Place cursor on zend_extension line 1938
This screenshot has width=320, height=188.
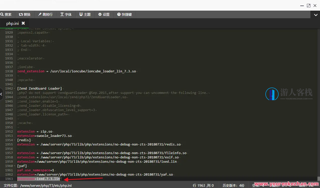76,71
